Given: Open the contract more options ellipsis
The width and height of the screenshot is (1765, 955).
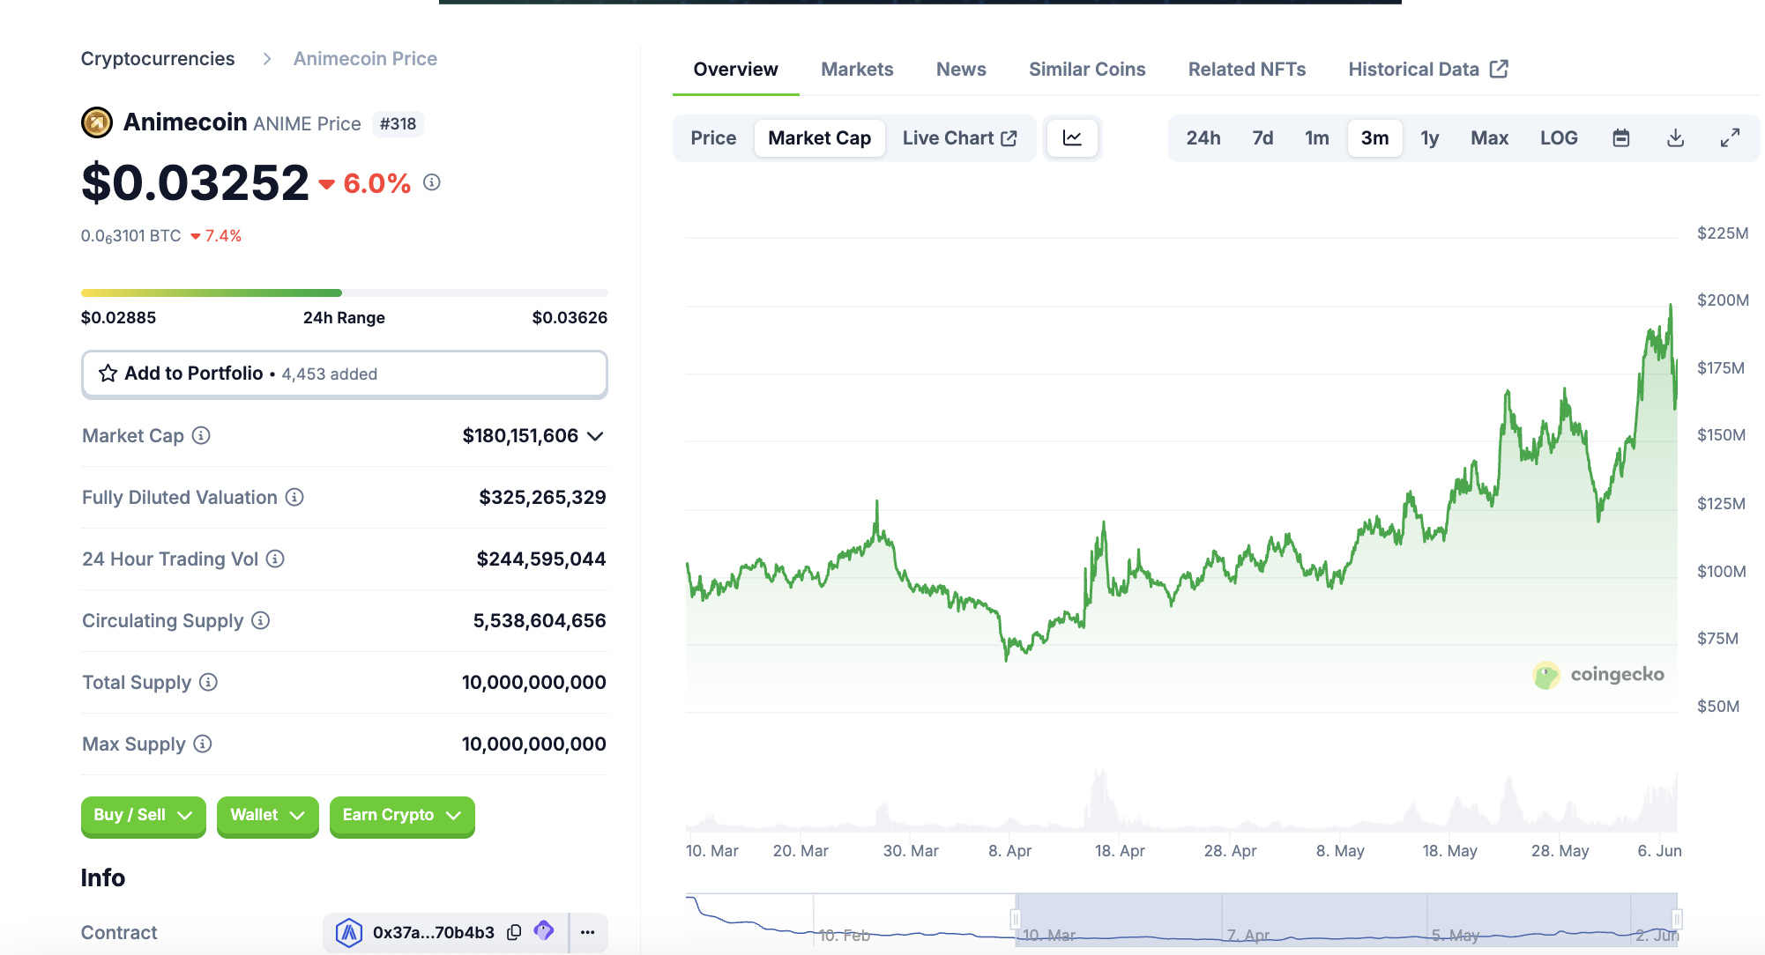Looking at the screenshot, I should [x=588, y=932].
